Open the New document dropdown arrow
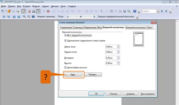Image resolution: width=179 pixels, height=105 pixels. tap(6, 11)
